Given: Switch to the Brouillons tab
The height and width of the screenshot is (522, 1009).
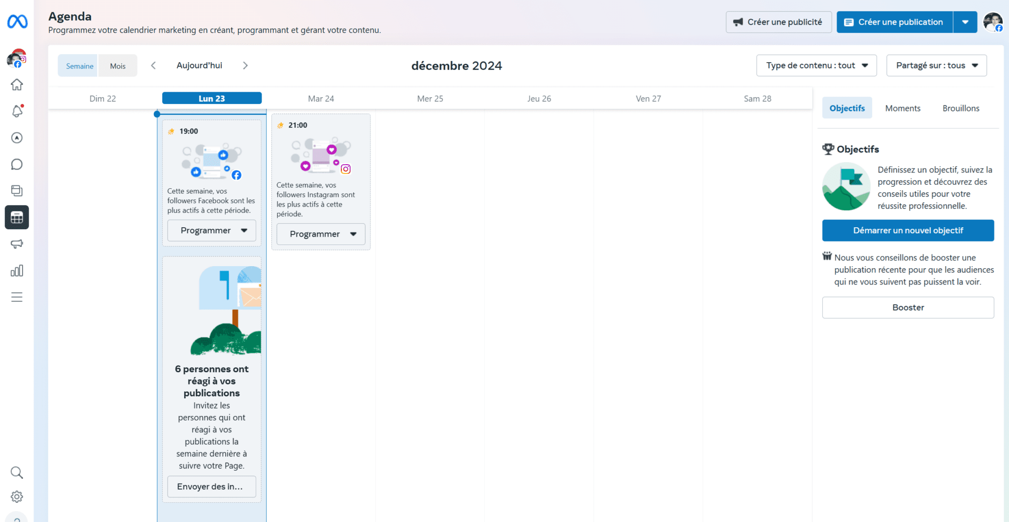Looking at the screenshot, I should pos(961,108).
